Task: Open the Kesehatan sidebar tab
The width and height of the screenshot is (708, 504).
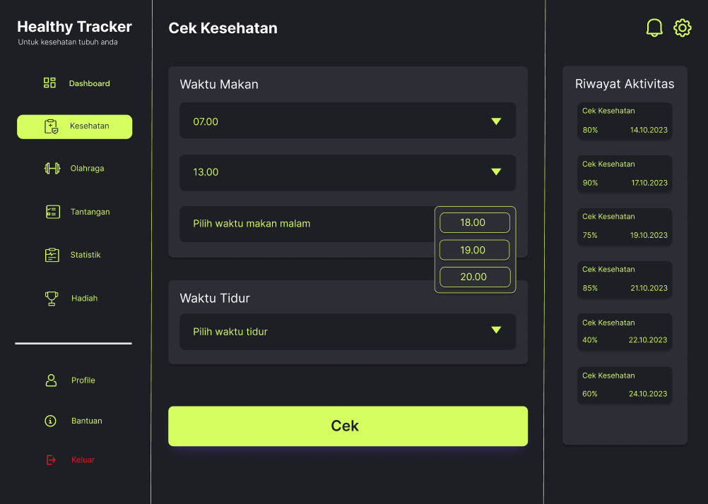Action: click(x=74, y=126)
